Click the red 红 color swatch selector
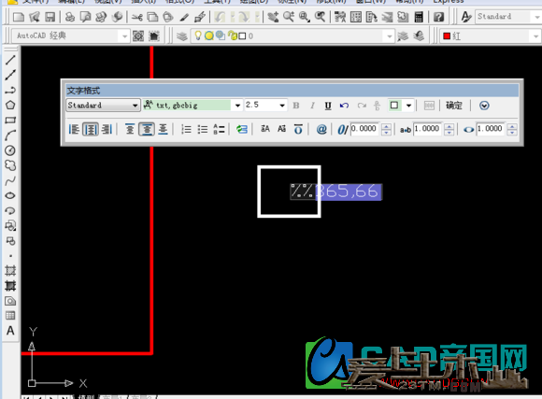542x399 pixels. (491, 36)
